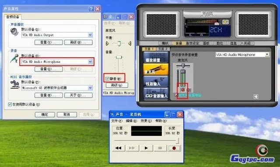
Task: Click the 音量 button under recording
Action: 49,69
